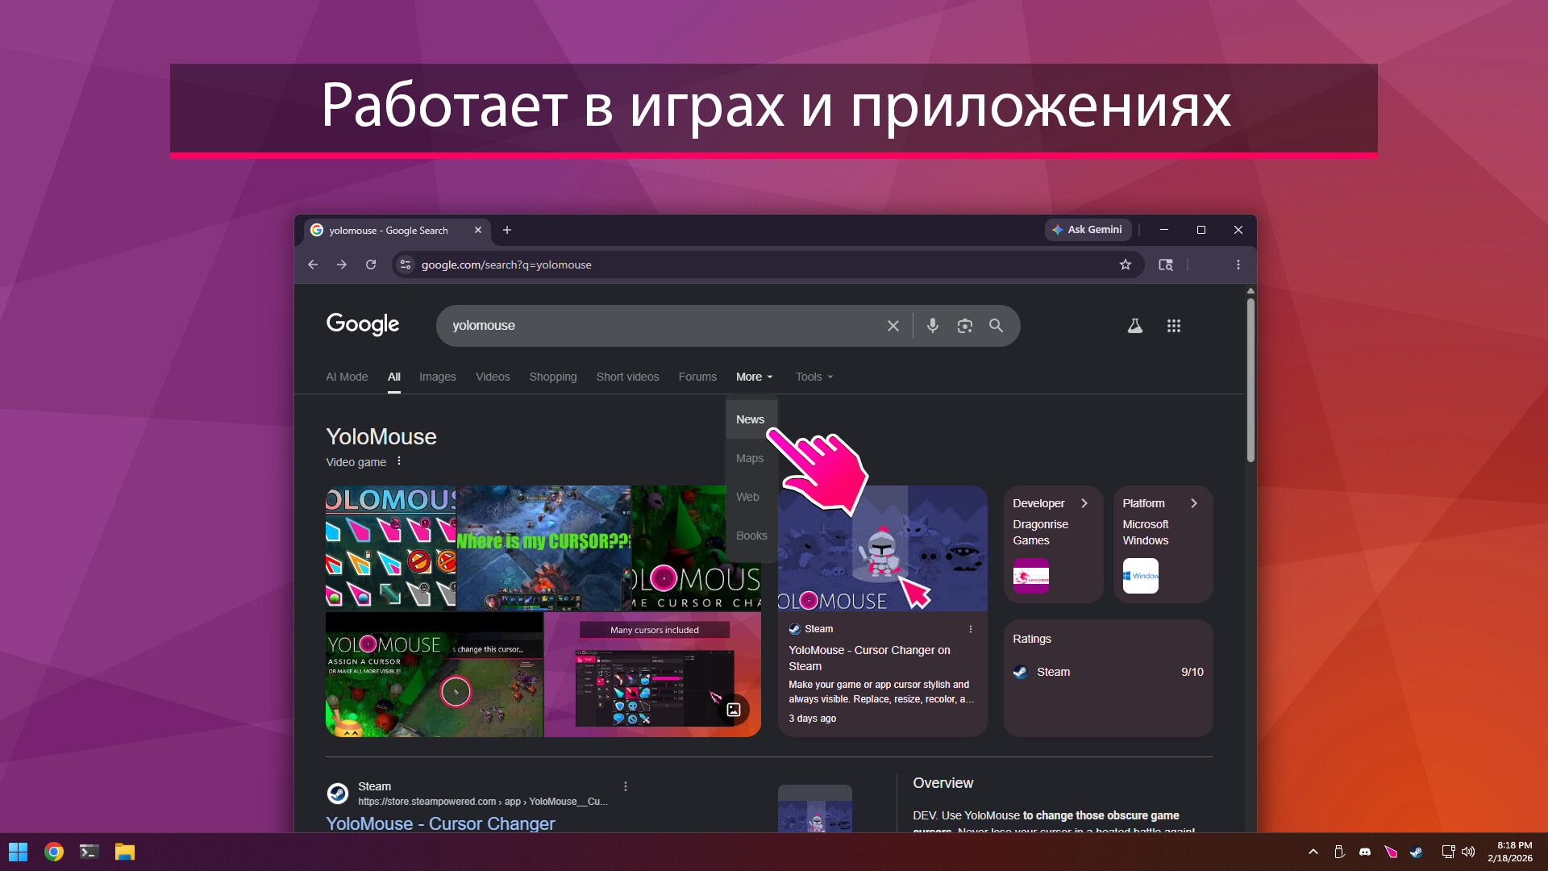Click the Microsoft Windows platform logo

(1141, 576)
